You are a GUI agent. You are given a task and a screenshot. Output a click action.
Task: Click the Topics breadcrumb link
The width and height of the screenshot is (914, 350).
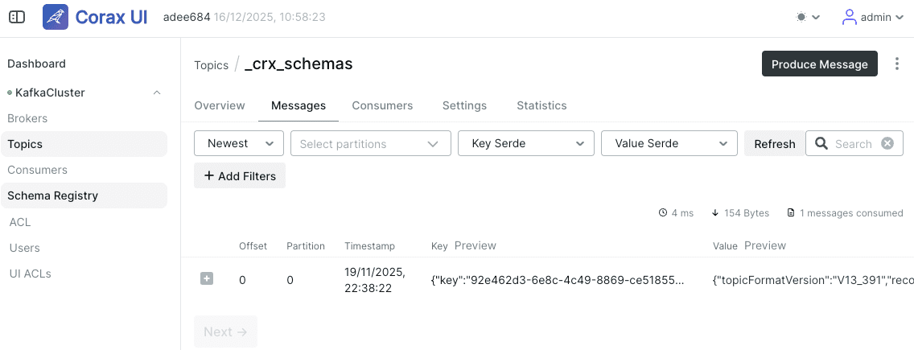point(211,64)
